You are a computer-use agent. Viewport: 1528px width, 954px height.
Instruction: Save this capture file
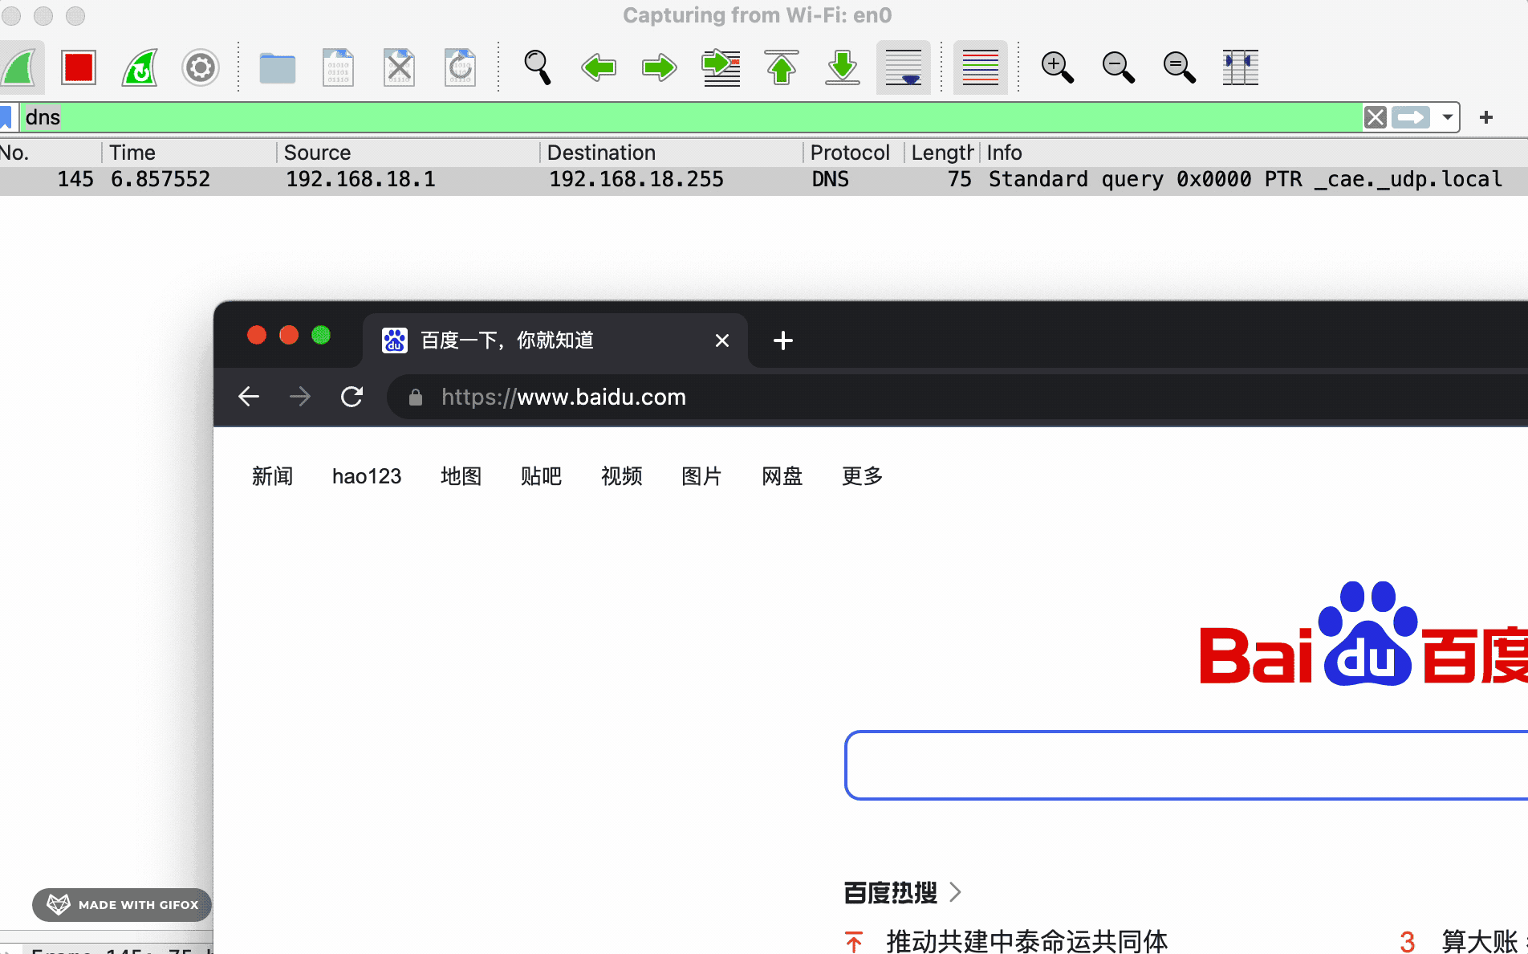[338, 67]
